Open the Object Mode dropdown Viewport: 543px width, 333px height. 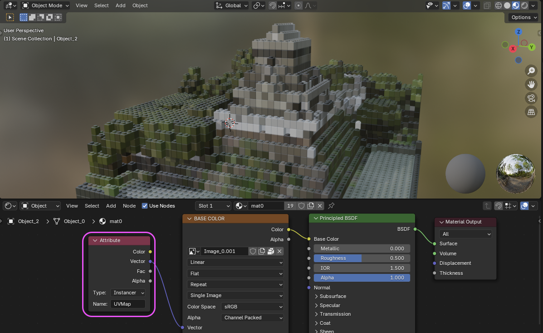pyautogui.click(x=45, y=5)
